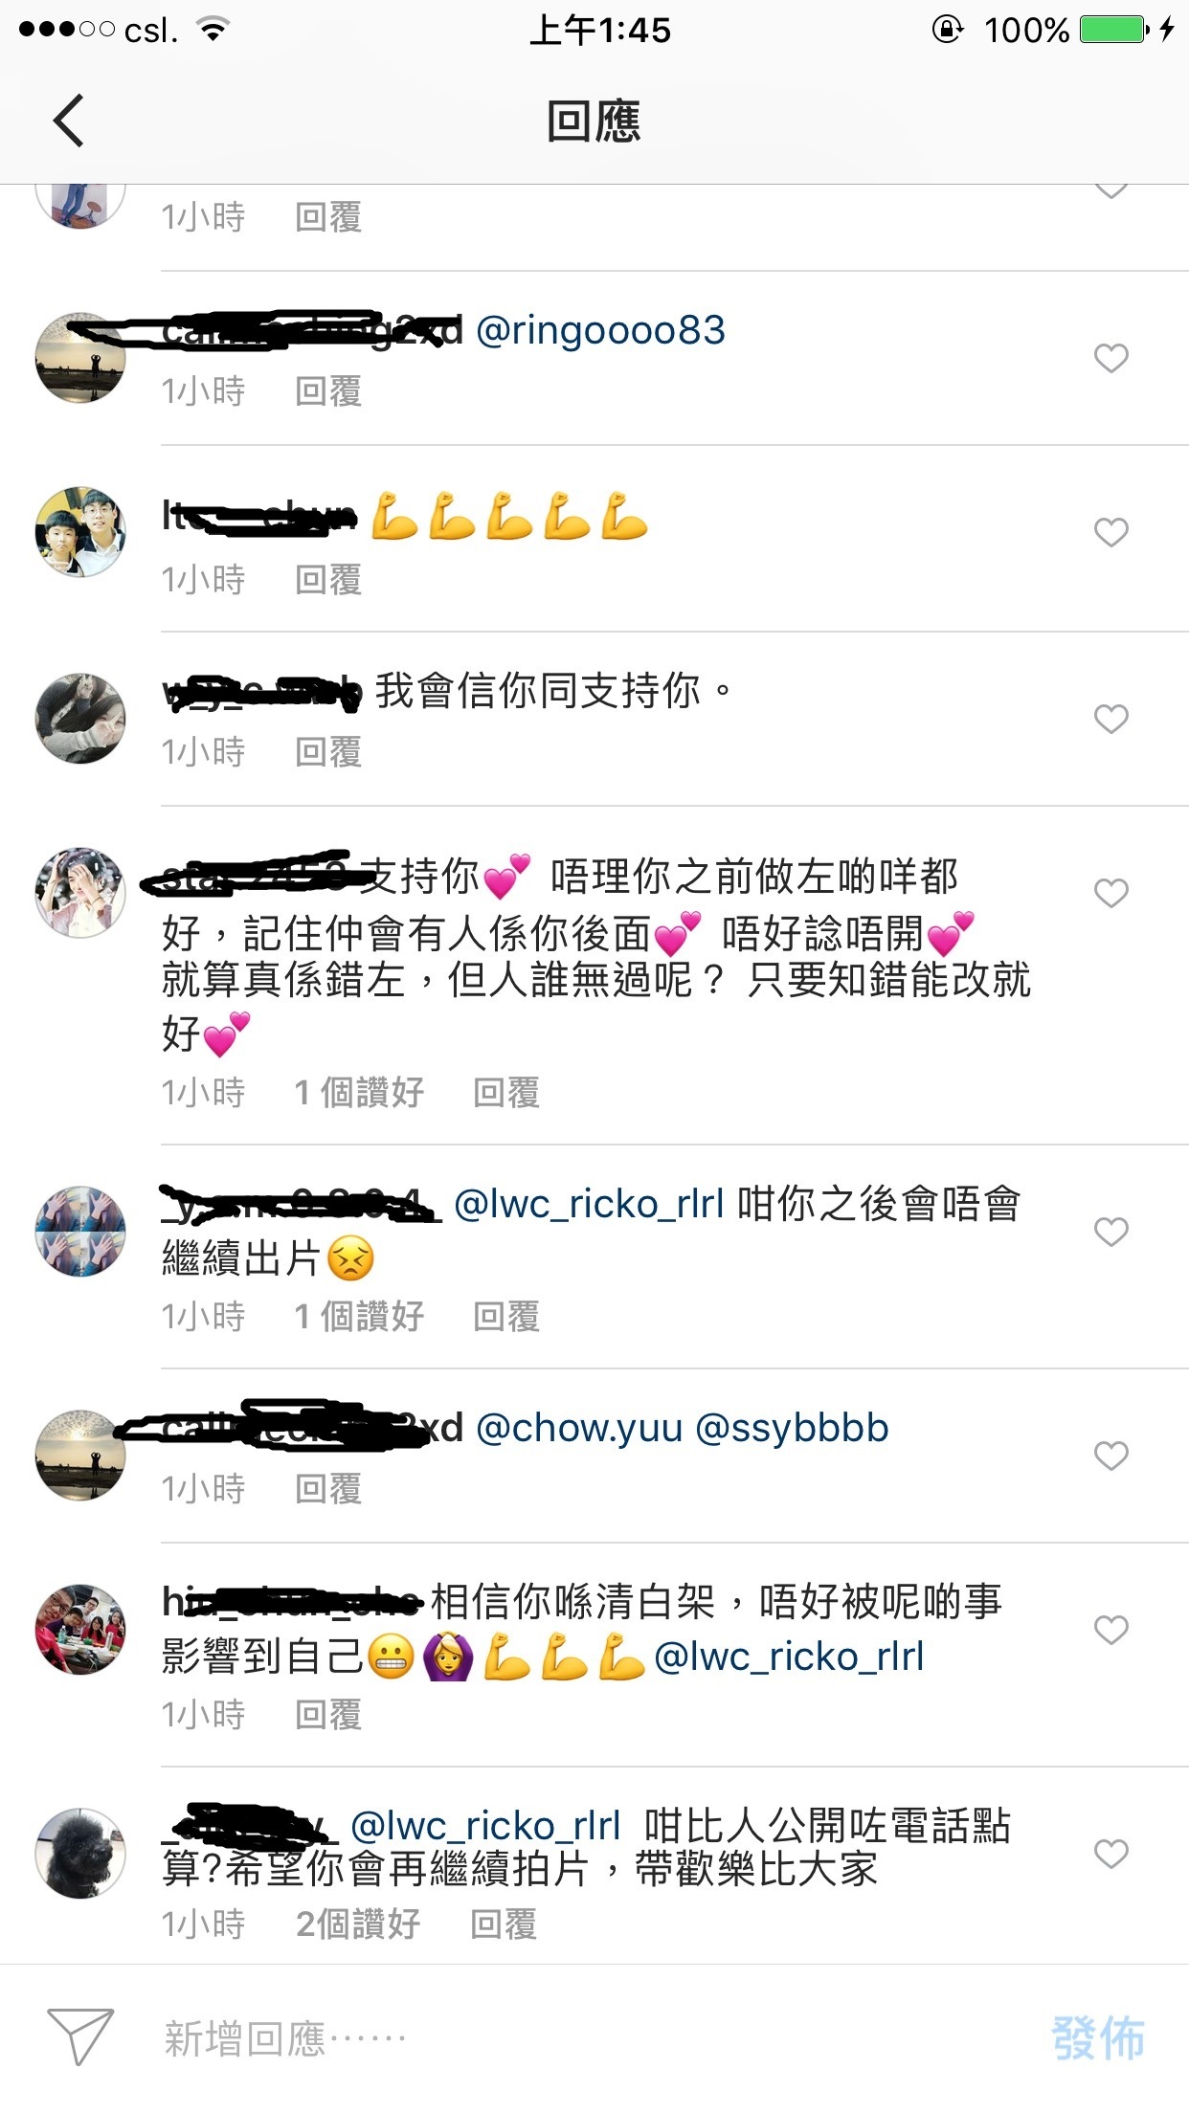
Task: Open the black poodle profile picture
Action: click(x=80, y=1854)
